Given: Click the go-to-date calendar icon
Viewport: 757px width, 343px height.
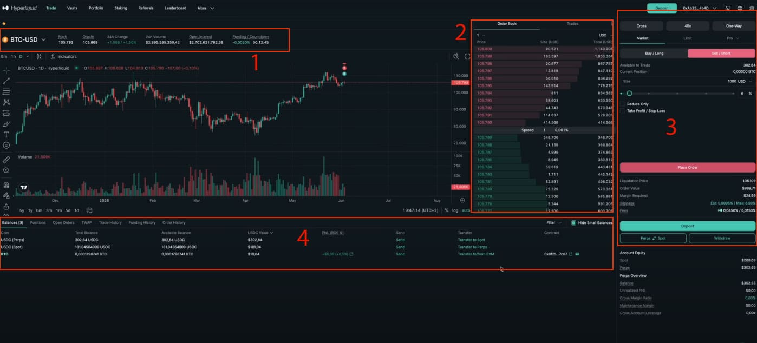Looking at the screenshot, I should pos(89,210).
